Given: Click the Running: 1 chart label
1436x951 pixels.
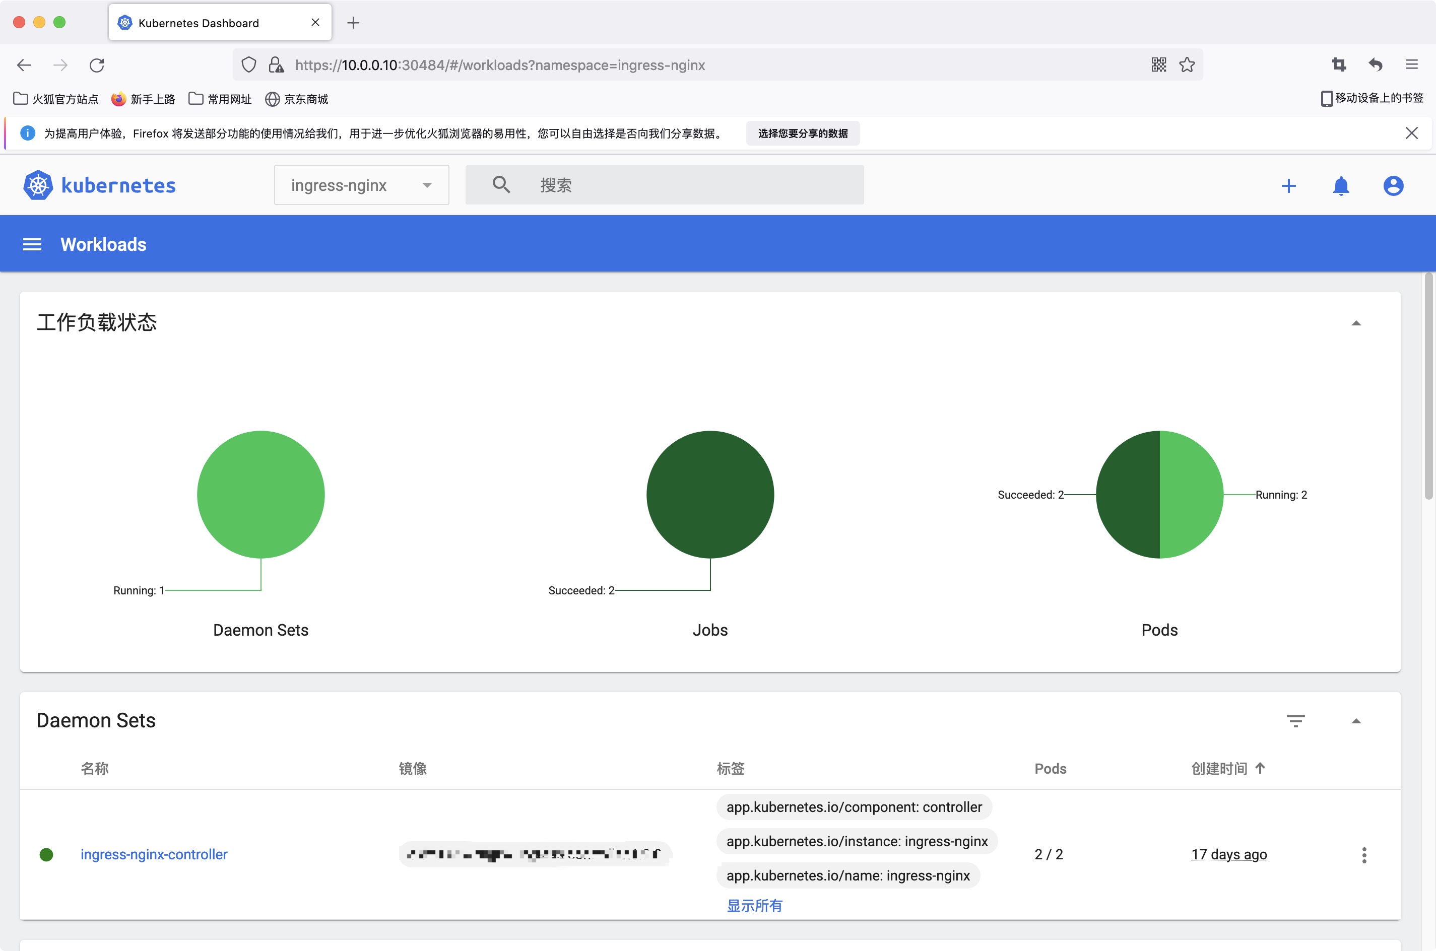Looking at the screenshot, I should point(139,591).
